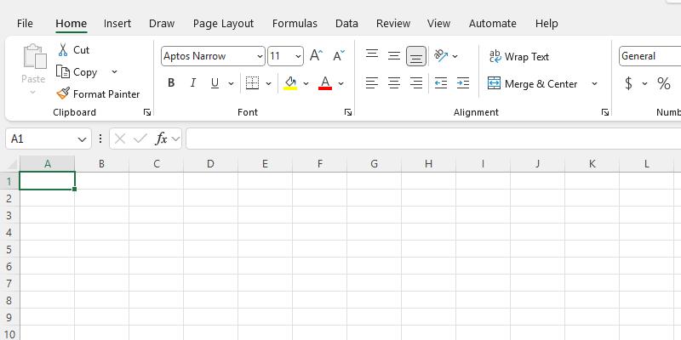Click the Insert Function fx icon

pyautogui.click(x=161, y=139)
